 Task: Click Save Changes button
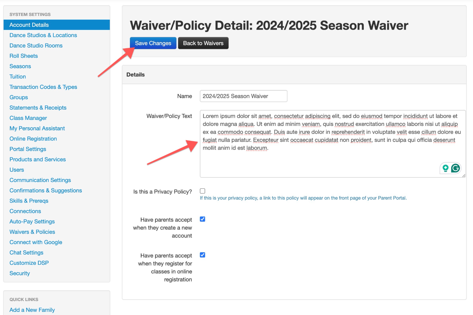point(153,43)
